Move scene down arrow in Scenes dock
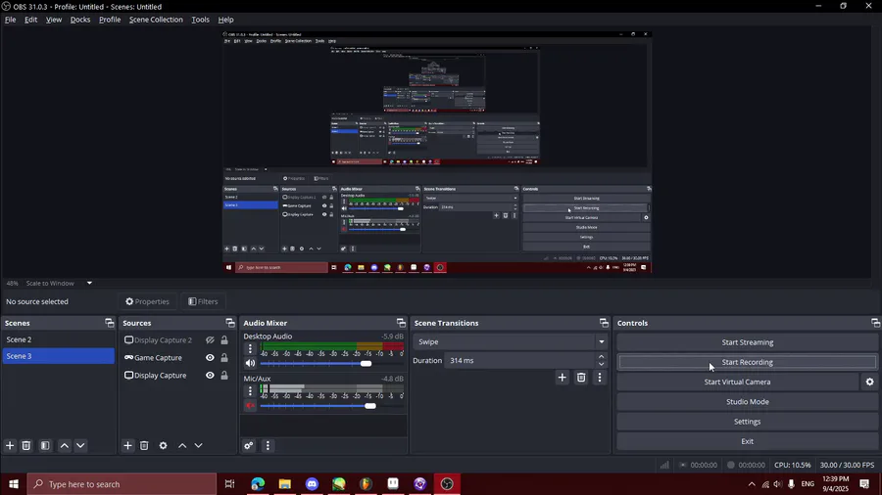Viewport: 882px width, 495px height. [x=80, y=446]
